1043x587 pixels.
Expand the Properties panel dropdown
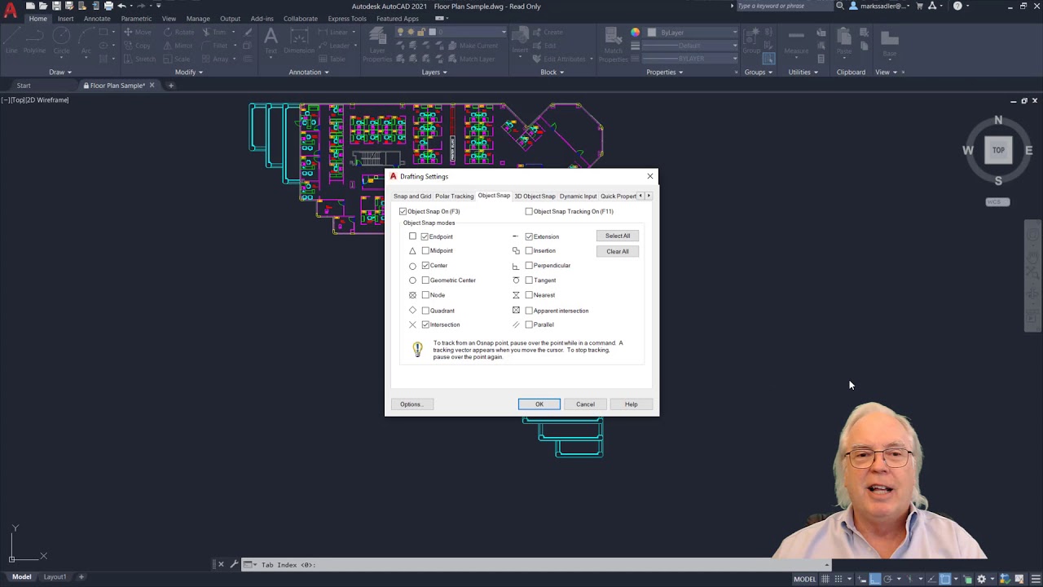coord(665,72)
